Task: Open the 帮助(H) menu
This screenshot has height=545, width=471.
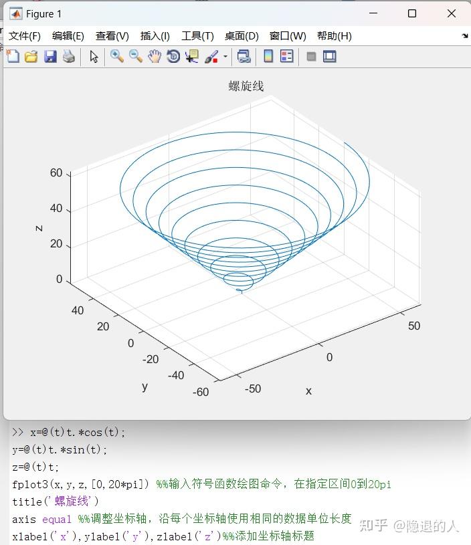Action: (335, 36)
